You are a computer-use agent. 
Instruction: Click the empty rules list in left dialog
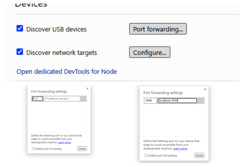tap(59, 116)
